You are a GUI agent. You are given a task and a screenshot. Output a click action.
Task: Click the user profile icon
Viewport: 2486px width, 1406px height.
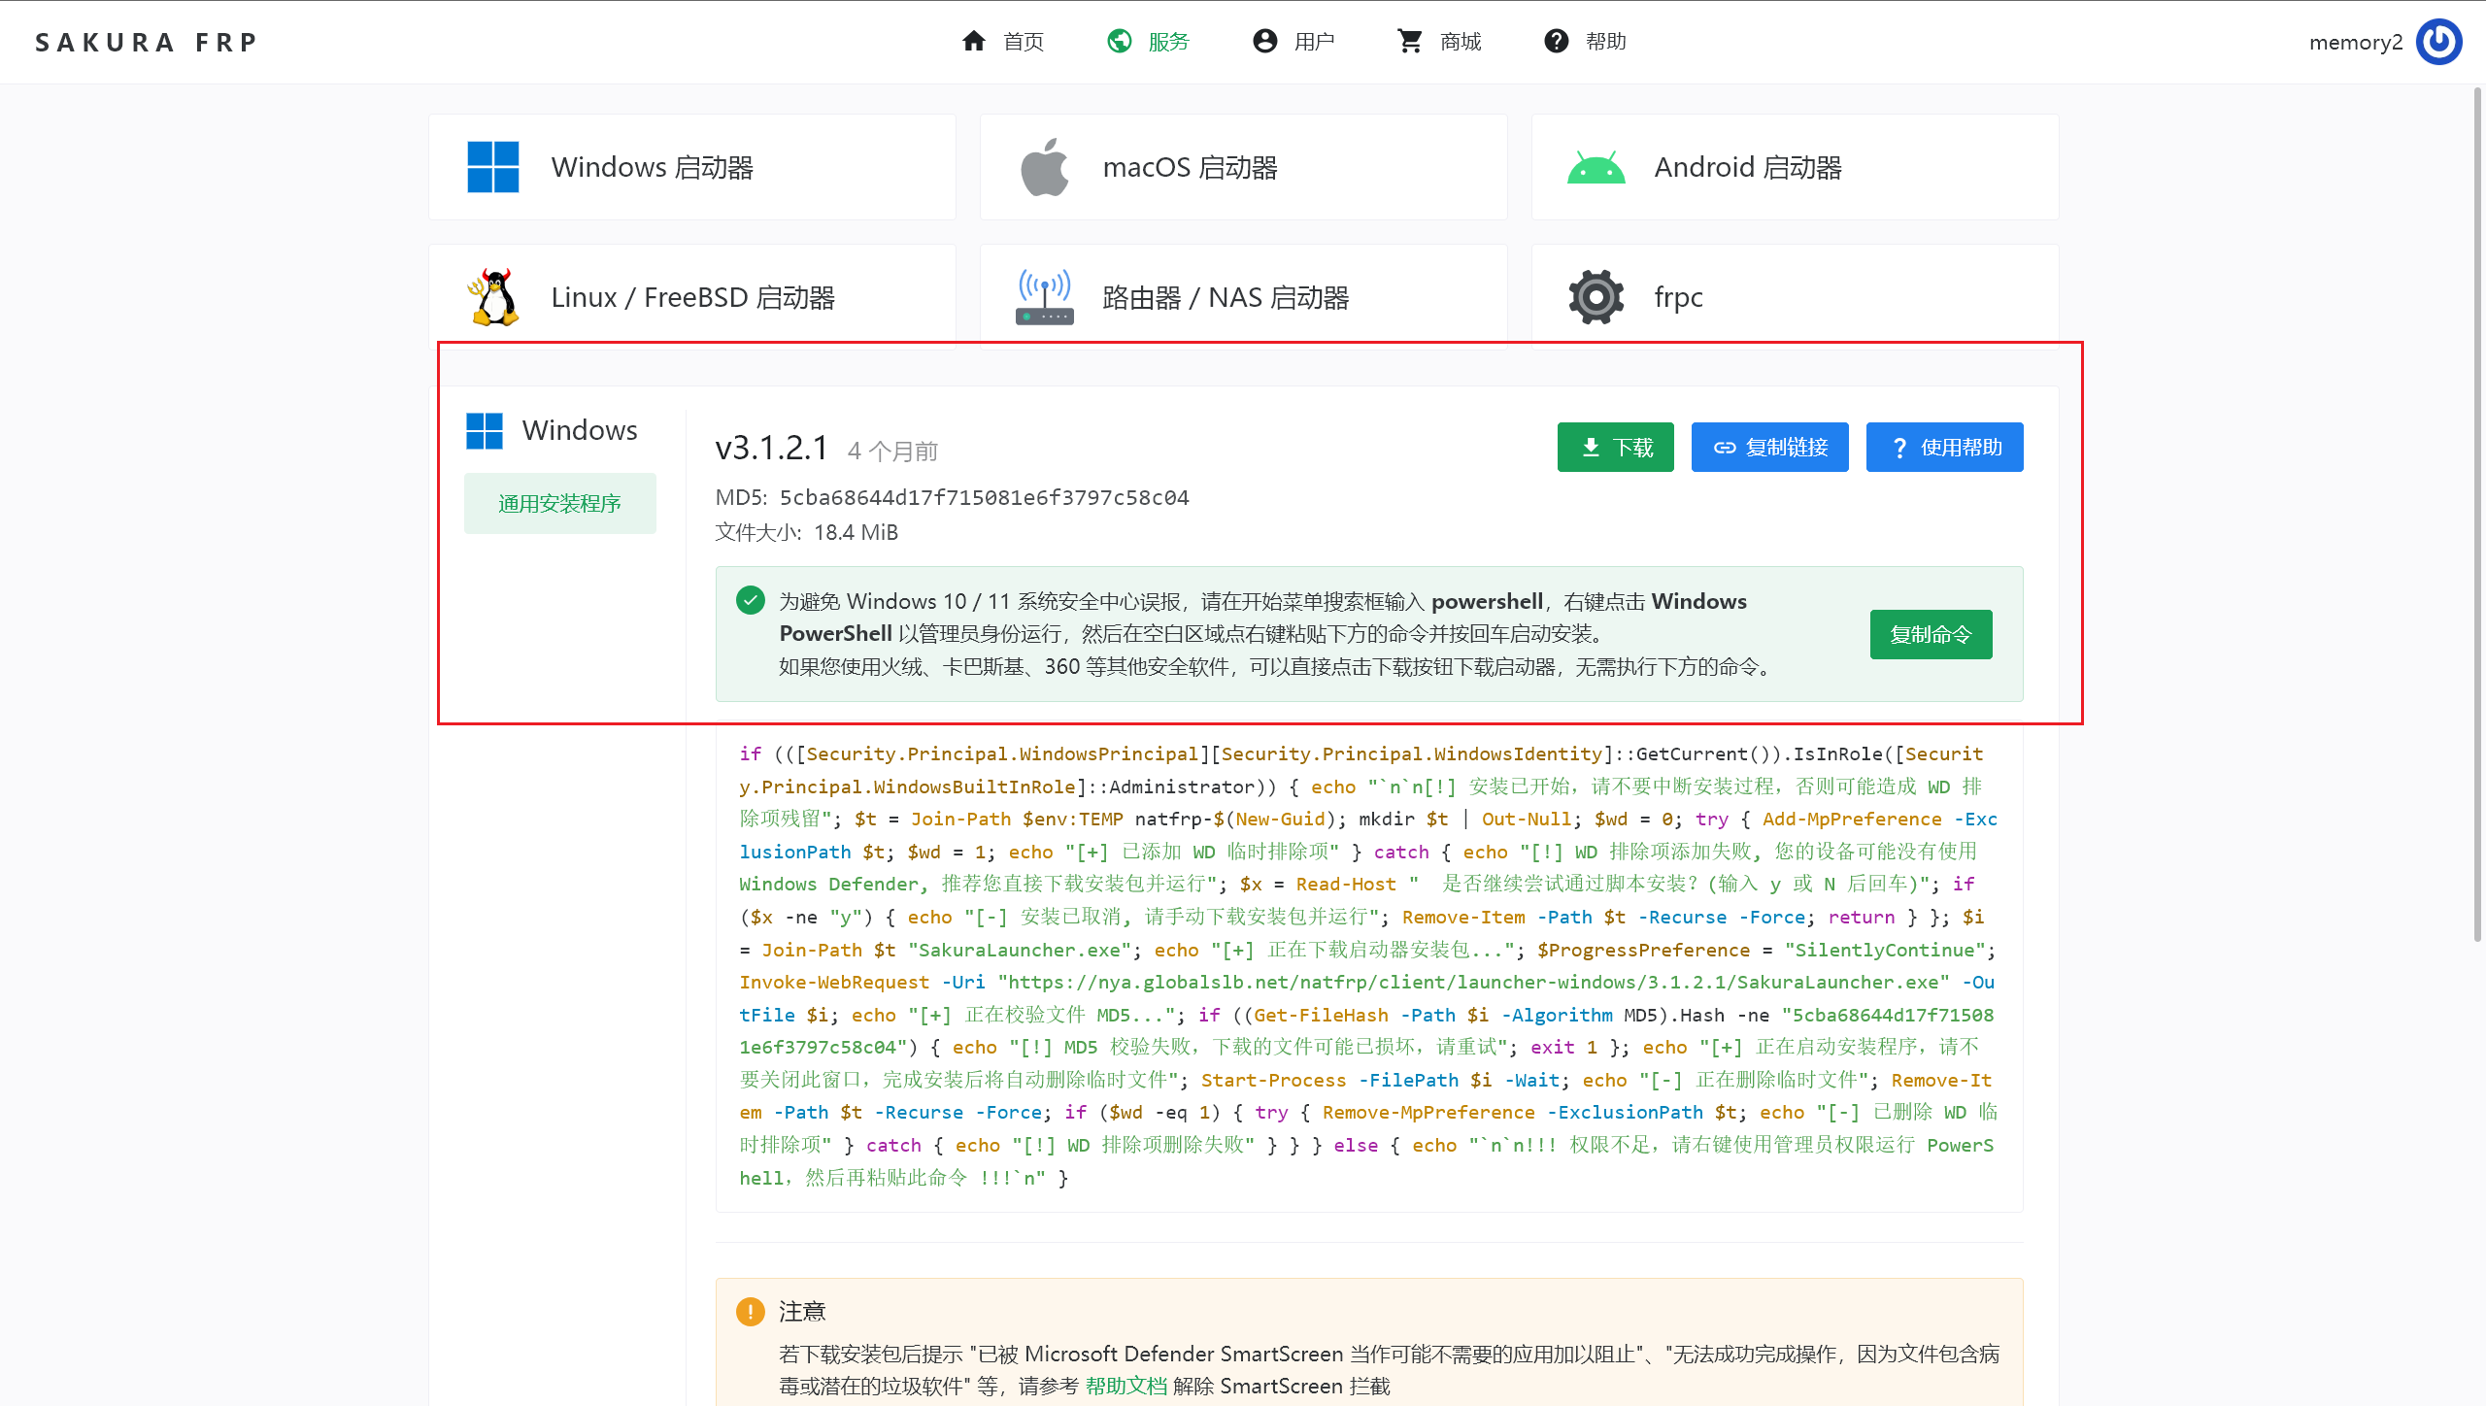click(x=1264, y=41)
